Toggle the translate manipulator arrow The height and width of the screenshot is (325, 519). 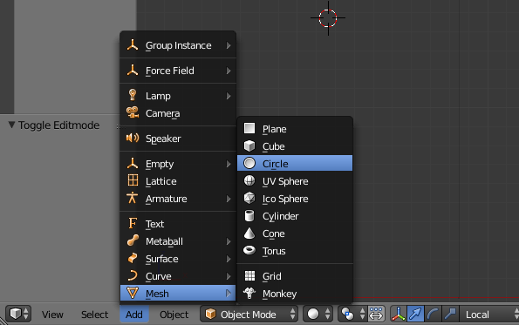(415, 314)
